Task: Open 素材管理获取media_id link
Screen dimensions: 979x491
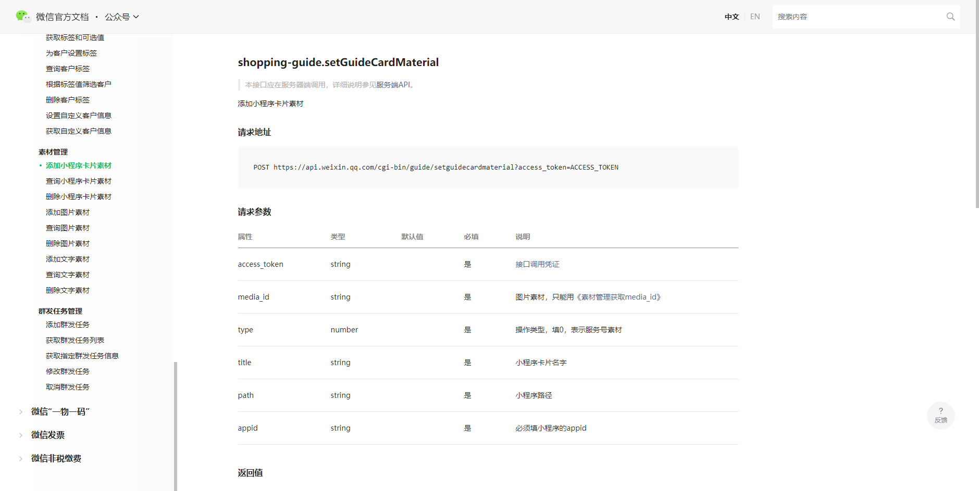Action: [618, 297]
